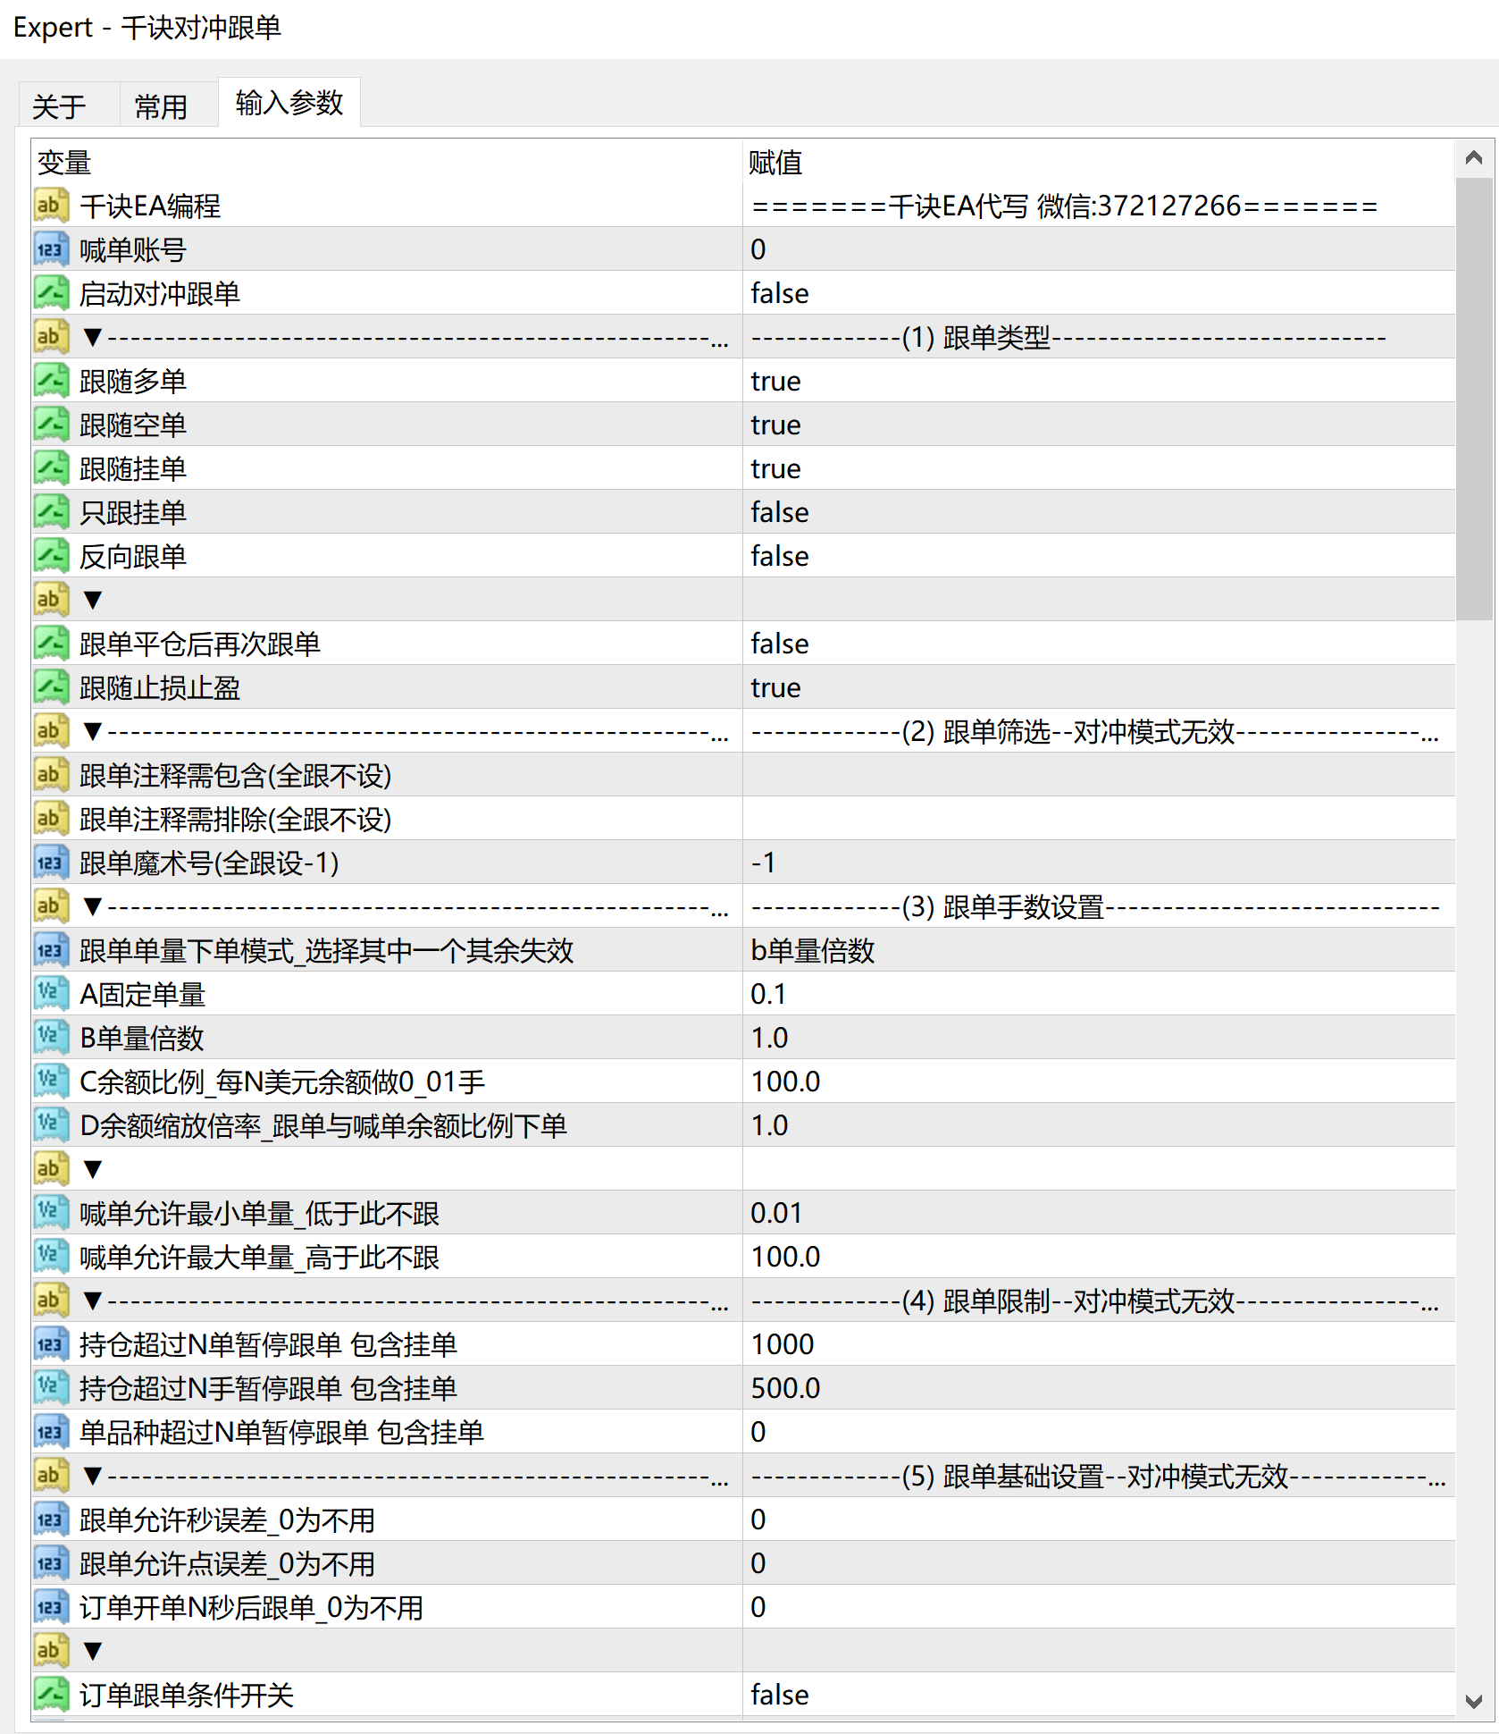Click the decimal icon beside B单量倍数
The height and width of the screenshot is (1734, 1499).
[x=51, y=1036]
